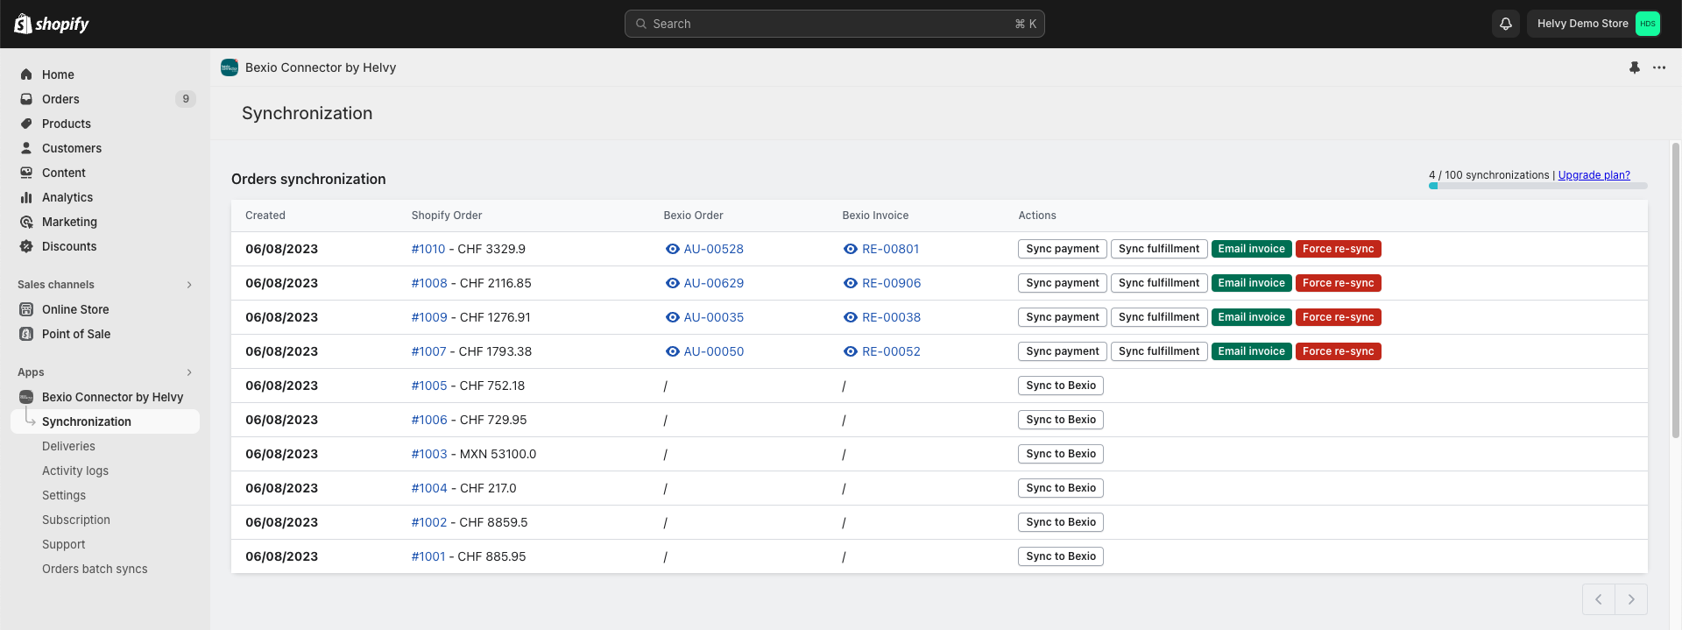Click the Shopify logo in top bar
1682x630 pixels.
(52, 24)
